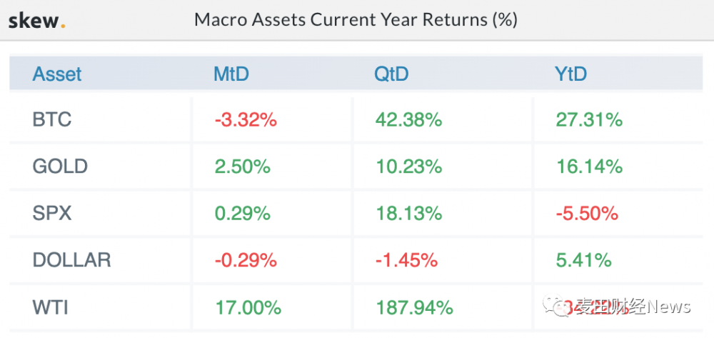Click the skew. logo

[36, 20]
